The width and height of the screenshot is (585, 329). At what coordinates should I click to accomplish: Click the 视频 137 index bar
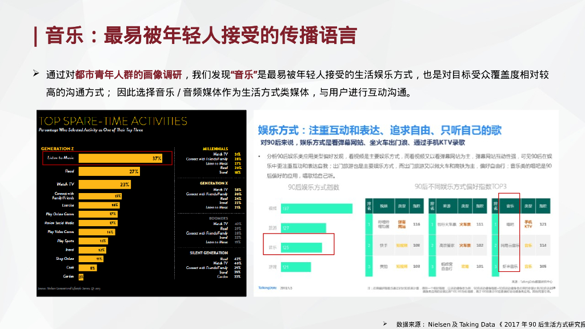[x=316, y=208]
